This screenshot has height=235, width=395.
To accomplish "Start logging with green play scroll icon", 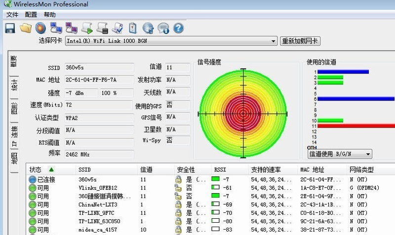I will (87, 28).
